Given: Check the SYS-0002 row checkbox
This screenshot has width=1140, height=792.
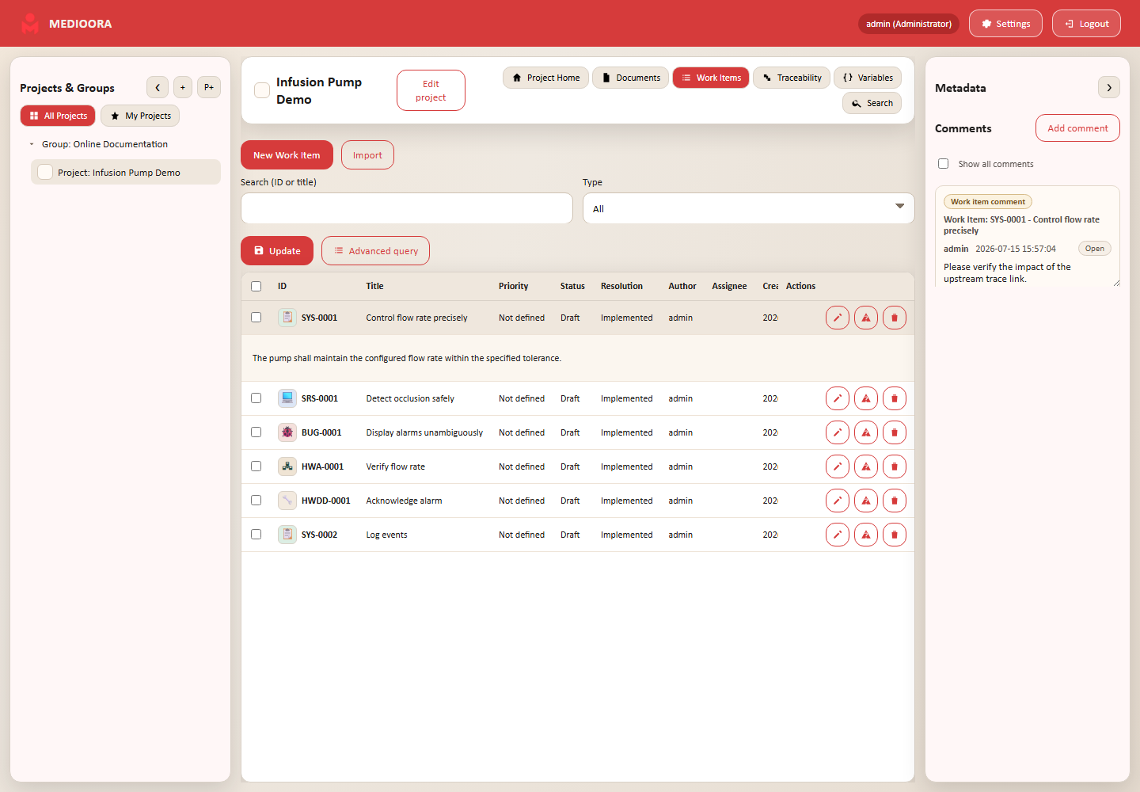Looking at the screenshot, I should pos(256,534).
